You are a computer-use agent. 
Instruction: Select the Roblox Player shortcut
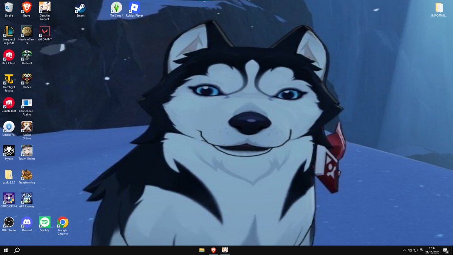tap(134, 10)
